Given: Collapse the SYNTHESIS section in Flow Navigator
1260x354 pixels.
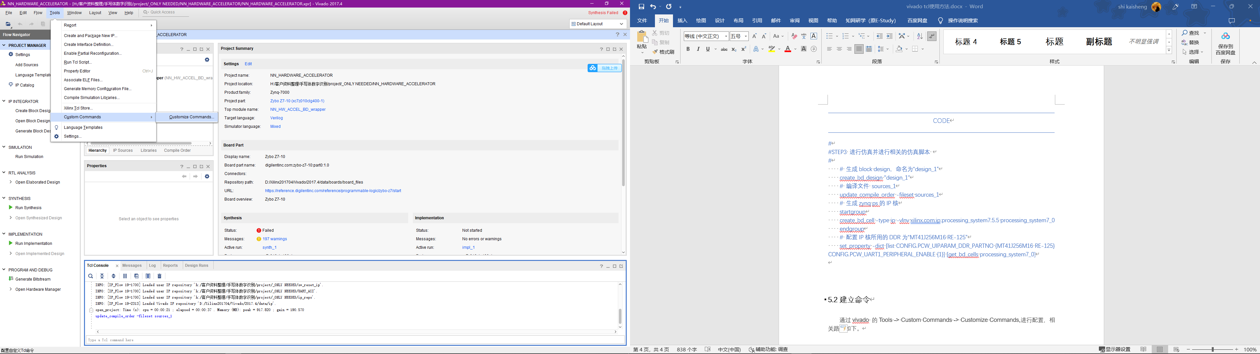Looking at the screenshot, I should [4, 199].
